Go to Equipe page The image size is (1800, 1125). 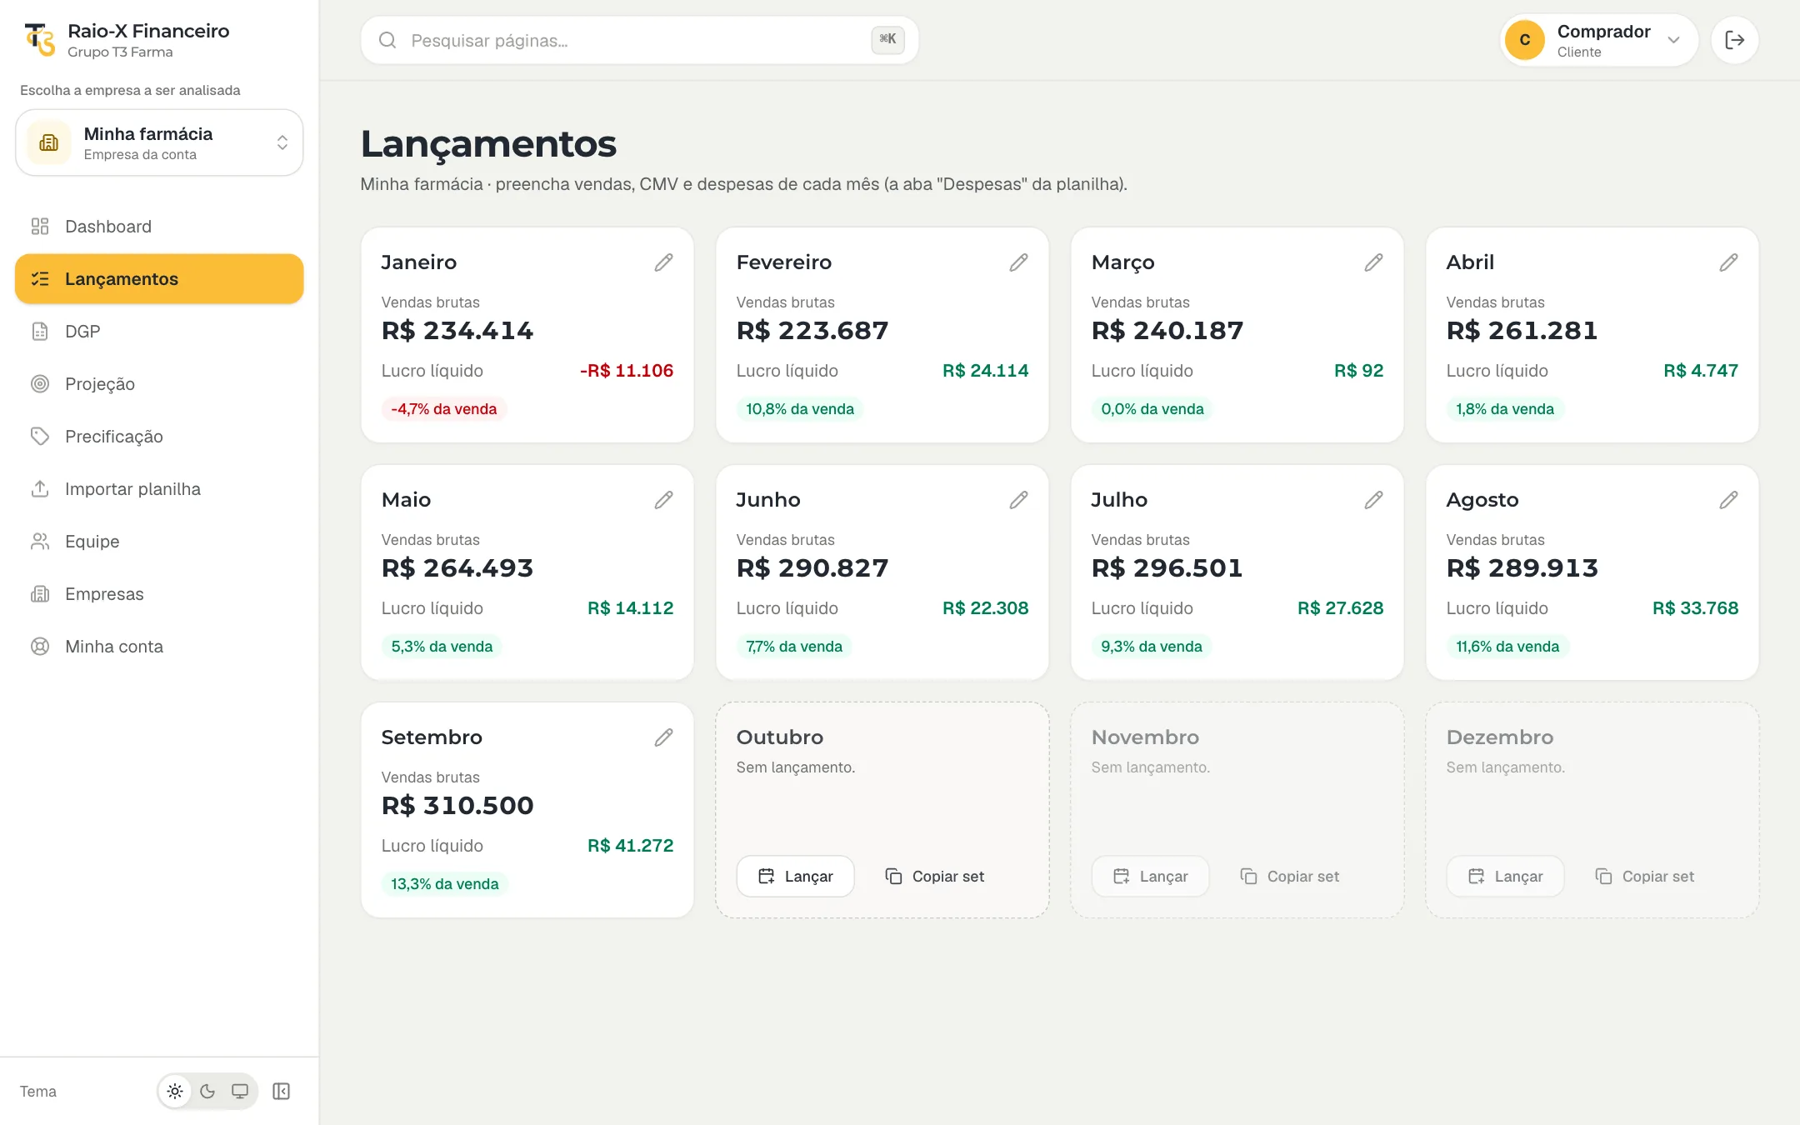tap(159, 542)
